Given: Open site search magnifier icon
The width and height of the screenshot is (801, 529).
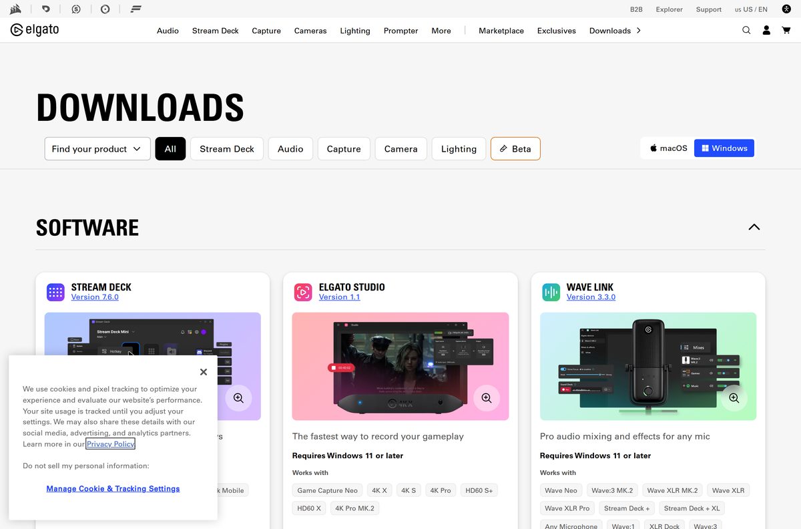Looking at the screenshot, I should pyautogui.click(x=746, y=30).
